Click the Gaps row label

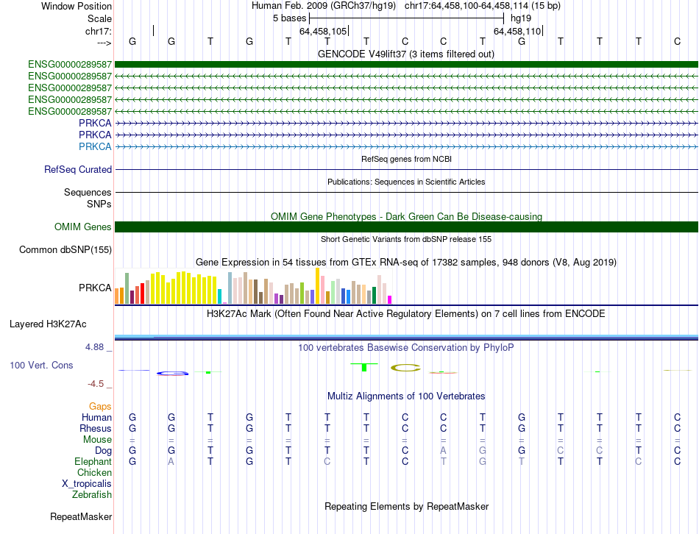pos(100,406)
